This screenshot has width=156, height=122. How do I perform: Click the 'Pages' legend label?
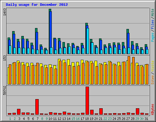152,37
